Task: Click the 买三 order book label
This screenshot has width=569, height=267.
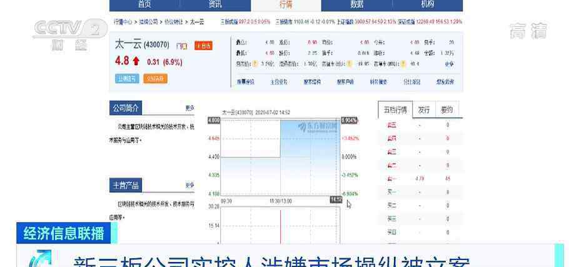Action: pyautogui.click(x=391, y=219)
